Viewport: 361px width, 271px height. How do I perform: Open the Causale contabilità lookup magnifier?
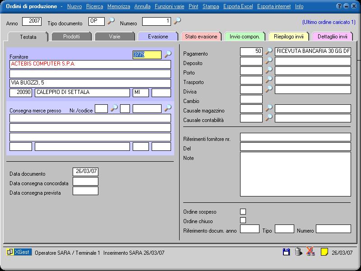(x=268, y=117)
